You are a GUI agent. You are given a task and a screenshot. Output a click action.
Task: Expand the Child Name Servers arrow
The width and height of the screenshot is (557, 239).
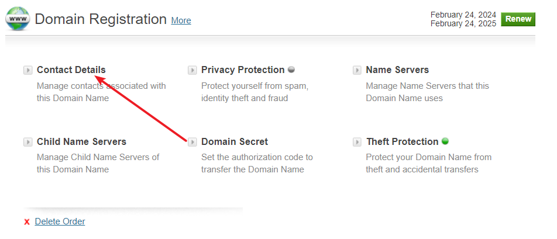click(x=27, y=142)
